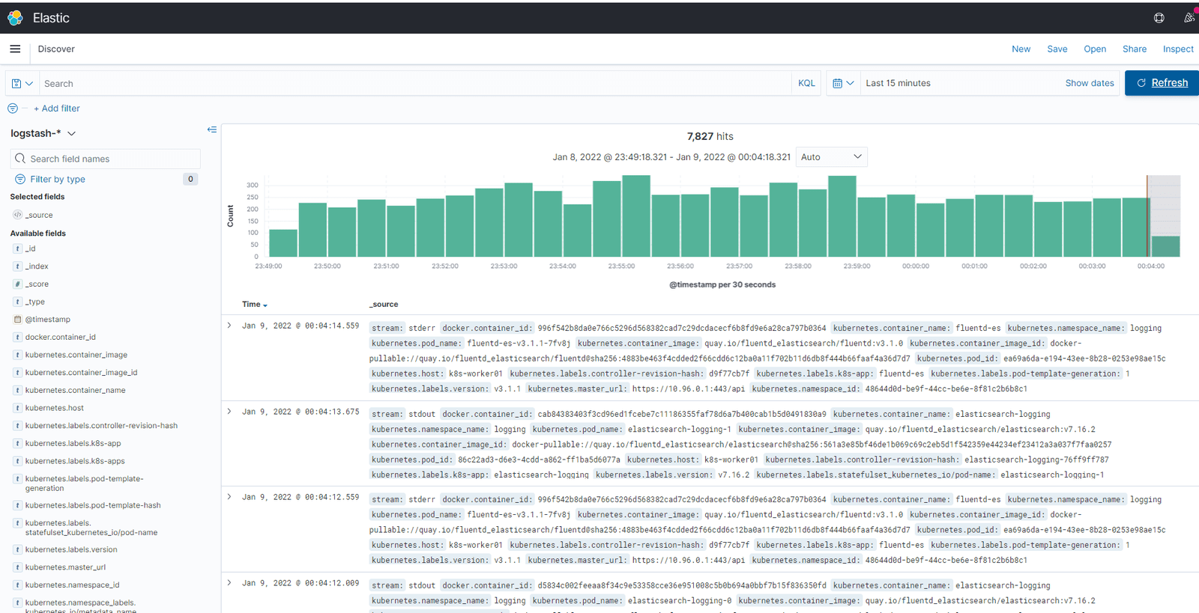The width and height of the screenshot is (1199, 613).
Task: Expand the log row at 00:04:12.559
Action: coord(229,497)
